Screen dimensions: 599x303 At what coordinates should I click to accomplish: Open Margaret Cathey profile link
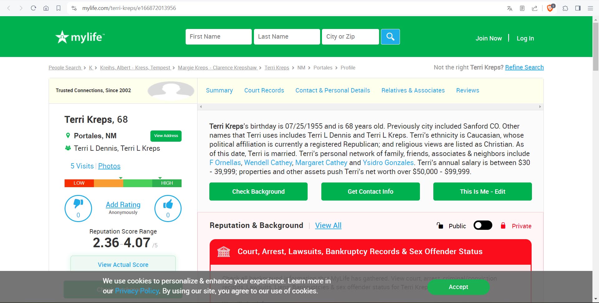(x=321, y=163)
